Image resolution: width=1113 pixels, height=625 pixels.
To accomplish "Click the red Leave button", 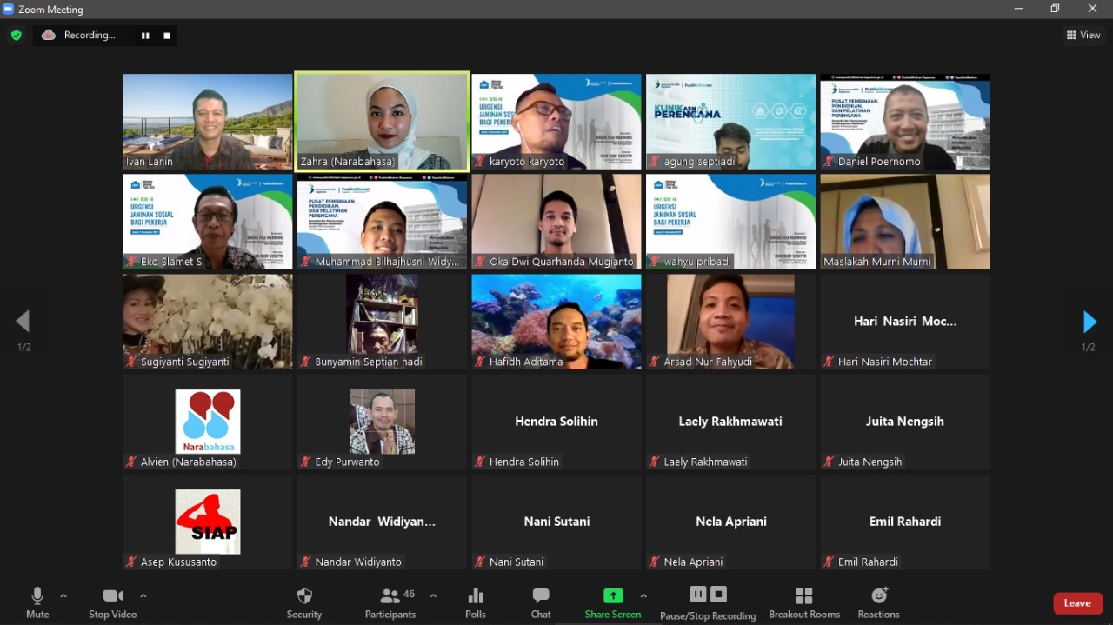I will (1078, 603).
